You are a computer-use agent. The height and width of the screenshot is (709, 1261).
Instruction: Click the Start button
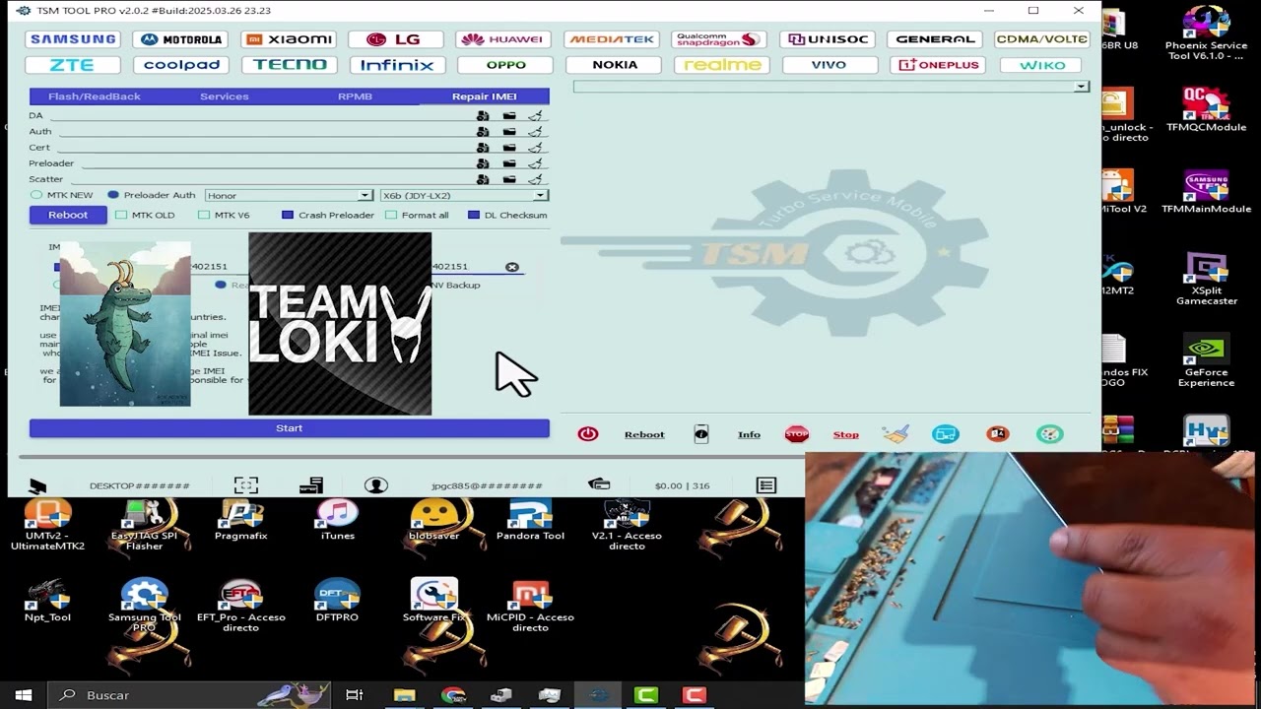click(289, 428)
